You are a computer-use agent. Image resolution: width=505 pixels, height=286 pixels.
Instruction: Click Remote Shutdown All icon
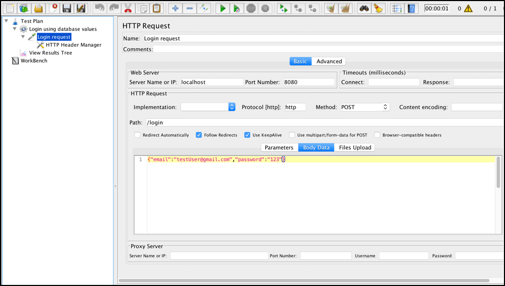click(312, 8)
